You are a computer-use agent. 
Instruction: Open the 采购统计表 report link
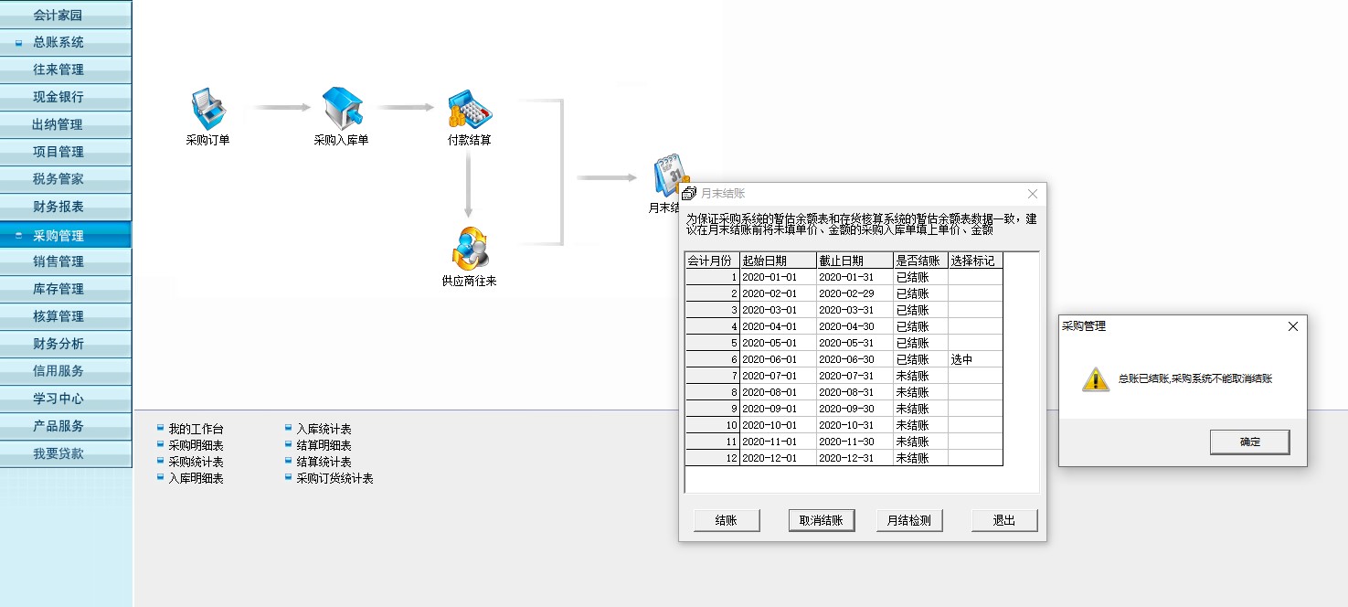pos(196,462)
